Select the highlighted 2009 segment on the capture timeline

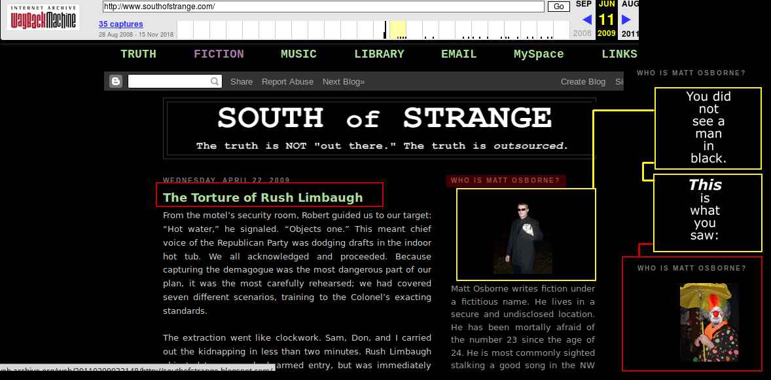point(398,29)
